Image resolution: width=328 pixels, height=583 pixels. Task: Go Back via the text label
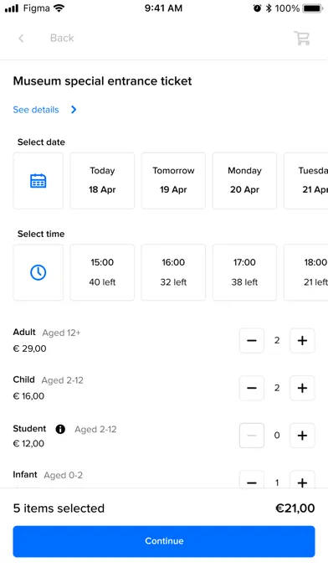point(62,38)
